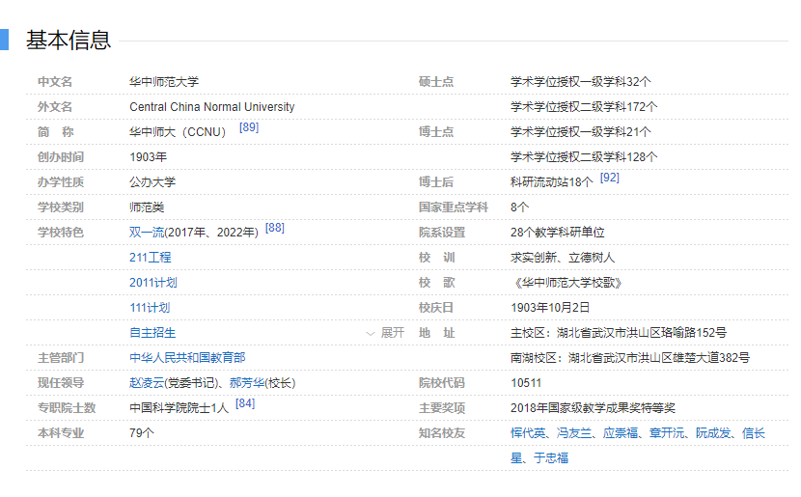
Task: Open alumnus 恽代英's page
Action: pyautogui.click(x=528, y=433)
